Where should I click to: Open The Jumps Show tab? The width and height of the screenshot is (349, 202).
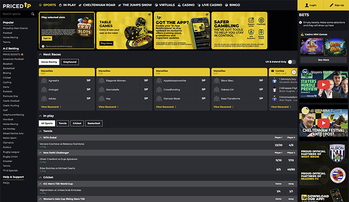tap(135, 5)
